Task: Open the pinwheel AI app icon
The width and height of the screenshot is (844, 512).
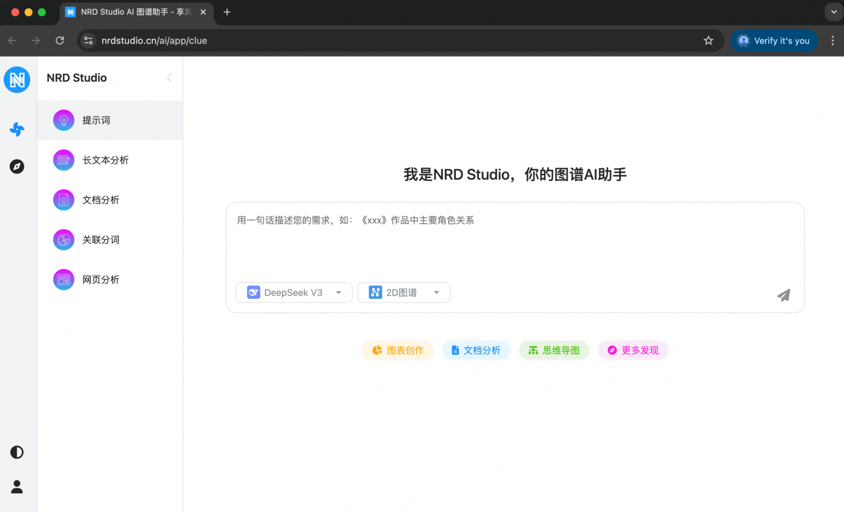Action: (17, 129)
